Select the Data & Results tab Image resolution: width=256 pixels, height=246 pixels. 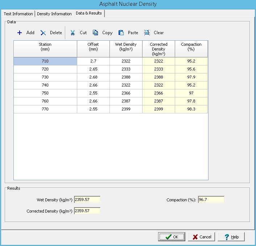pyautogui.click(x=89, y=13)
